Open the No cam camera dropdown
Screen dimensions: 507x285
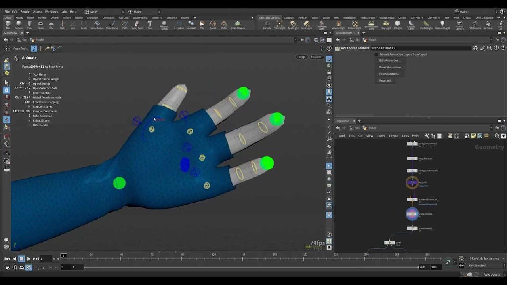tap(316, 57)
